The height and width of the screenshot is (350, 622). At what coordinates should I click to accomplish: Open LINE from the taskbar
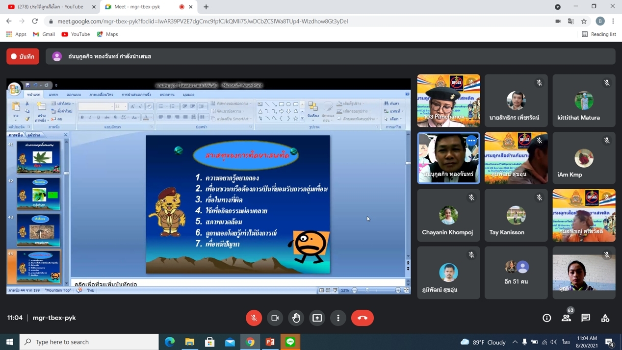(x=290, y=342)
